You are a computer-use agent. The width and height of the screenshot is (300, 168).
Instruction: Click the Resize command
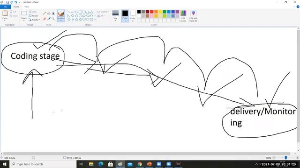tap(33, 16)
